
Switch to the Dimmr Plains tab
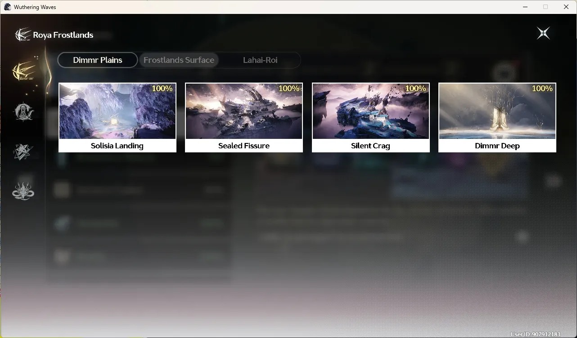pyautogui.click(x=98, y=60)
